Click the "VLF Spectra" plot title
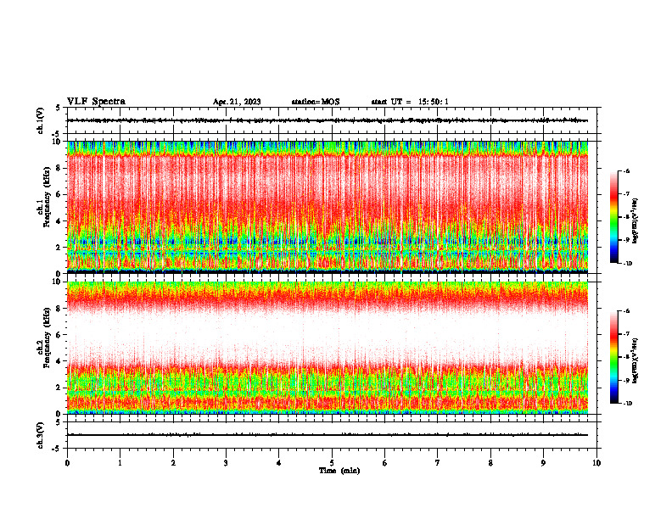The width and height of the screenshot is (672, 519). click(x=96, y=102)
